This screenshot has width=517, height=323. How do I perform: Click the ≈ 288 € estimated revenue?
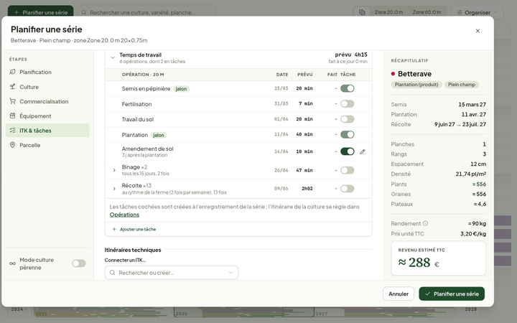(x=419, y=263)
